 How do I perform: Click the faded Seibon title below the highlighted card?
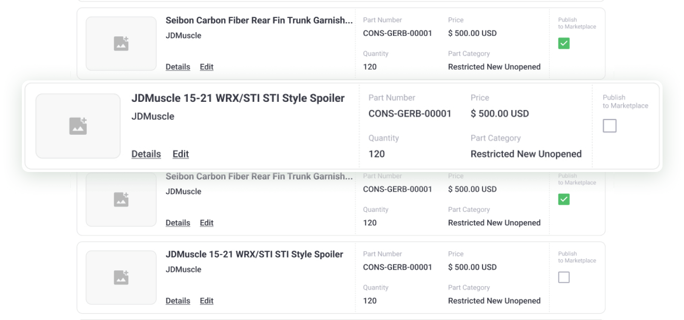pos(259,176)
